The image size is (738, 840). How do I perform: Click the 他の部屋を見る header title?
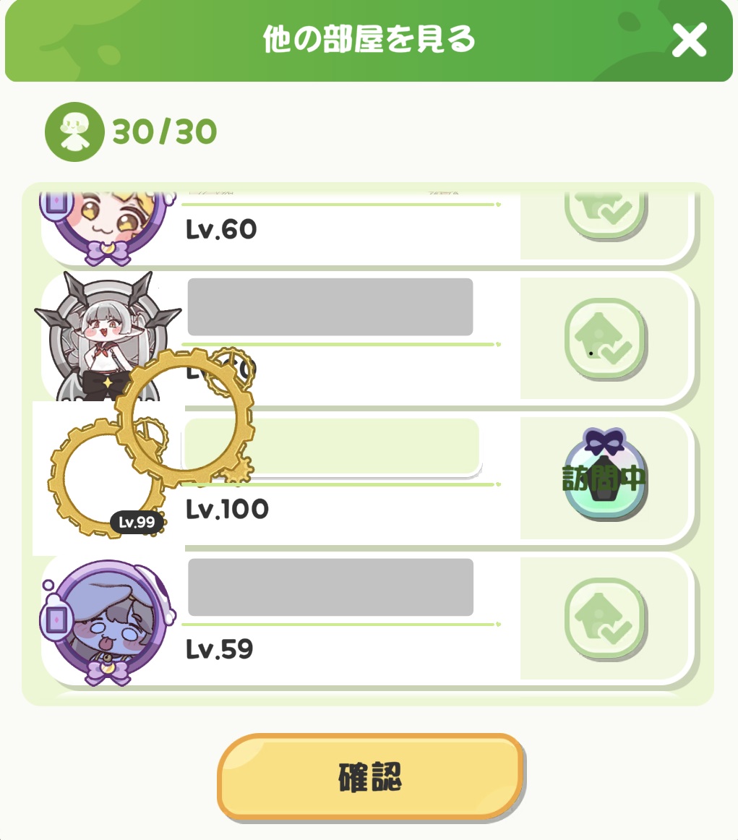click(x=369, y=39)
